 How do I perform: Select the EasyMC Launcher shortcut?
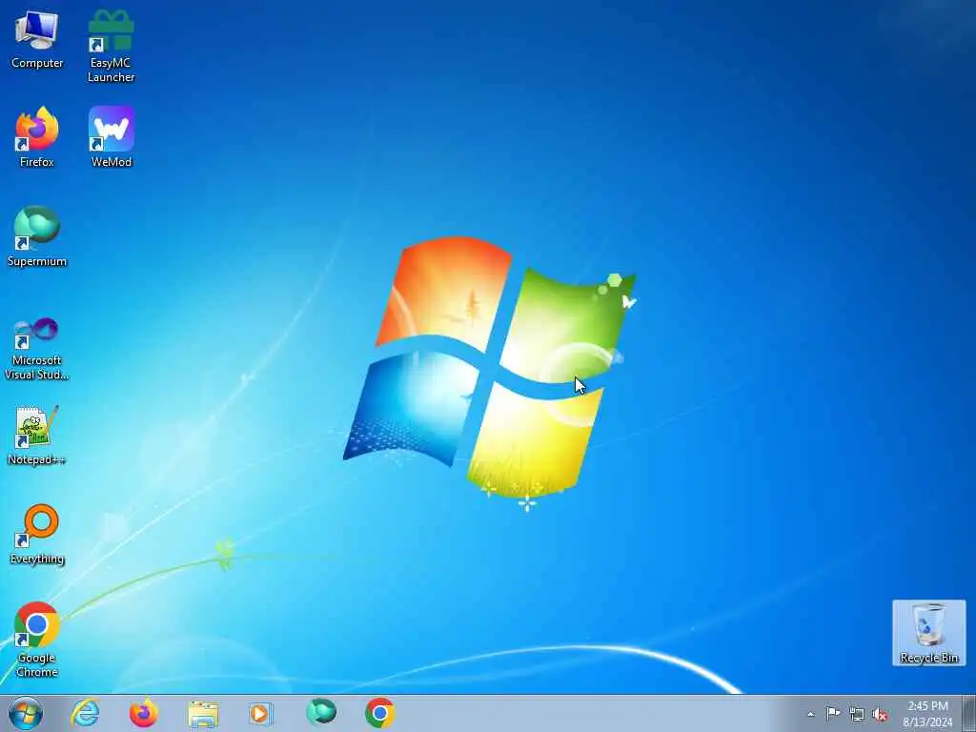(111, 46)
